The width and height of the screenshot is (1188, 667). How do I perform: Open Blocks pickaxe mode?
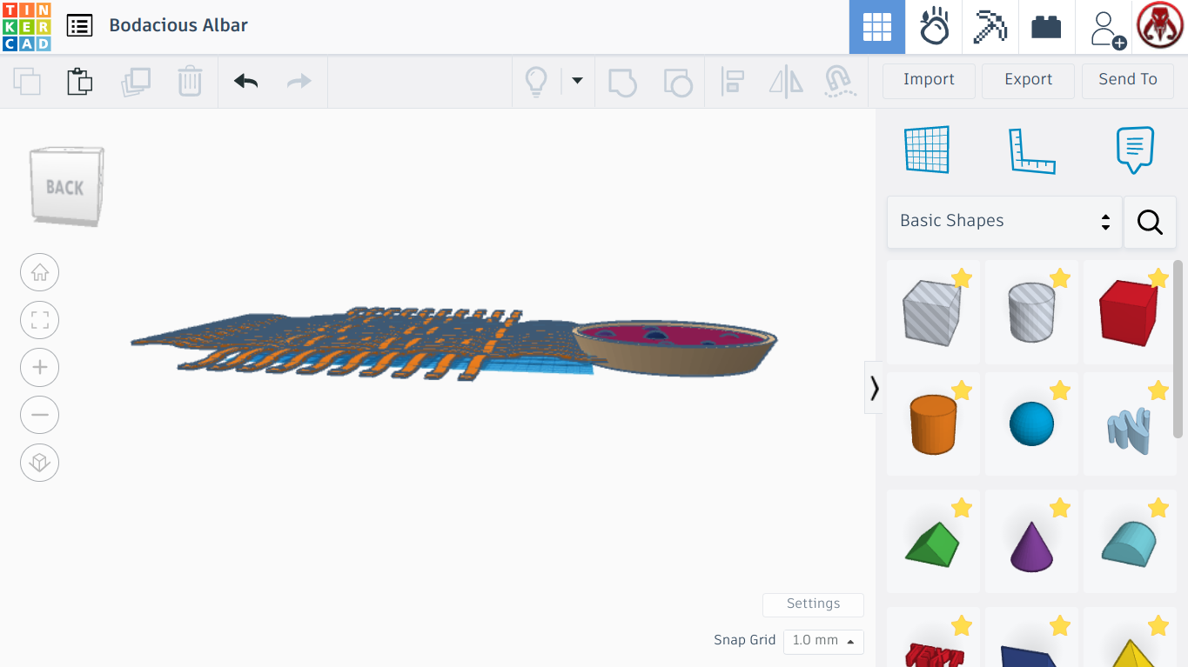(x=990, y=27)
